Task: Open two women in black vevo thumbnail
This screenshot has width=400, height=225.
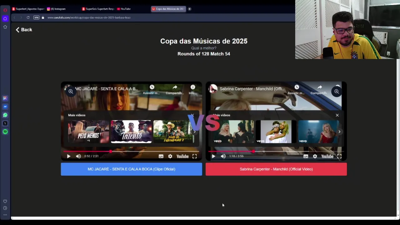Action: pos(233,132)
